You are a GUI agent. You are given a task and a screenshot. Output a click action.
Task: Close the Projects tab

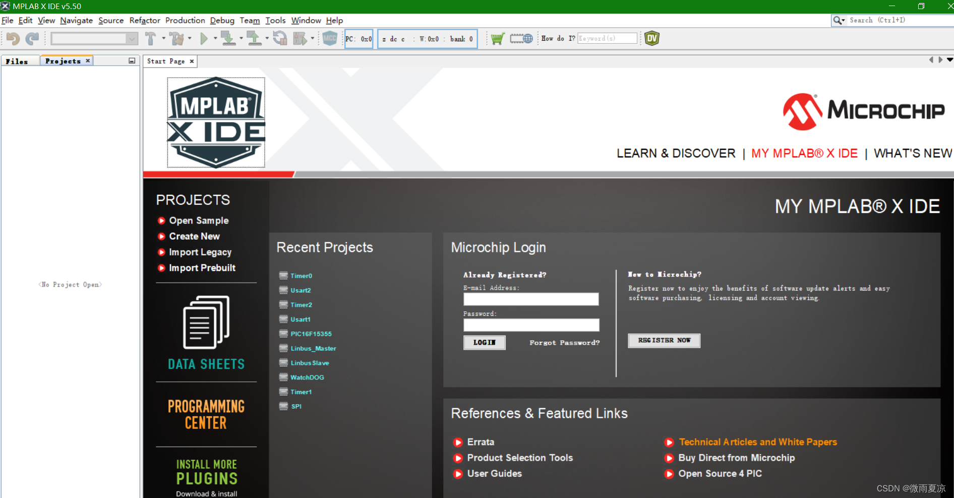88,61
